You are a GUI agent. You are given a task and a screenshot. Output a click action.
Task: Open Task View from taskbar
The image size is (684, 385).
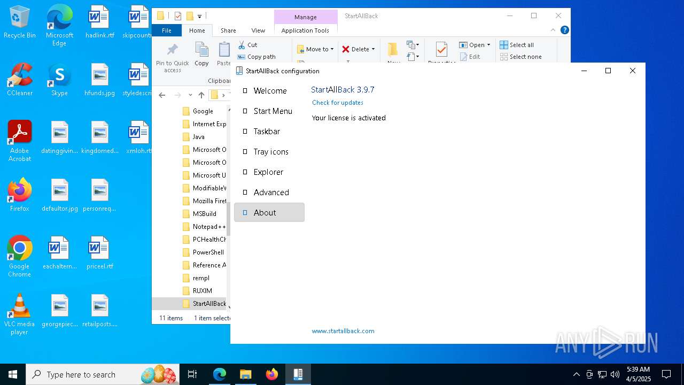[192, 374]
